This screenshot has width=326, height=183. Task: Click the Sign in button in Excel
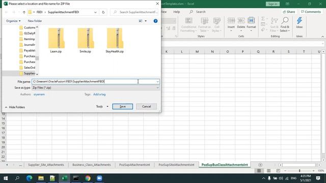273,4
